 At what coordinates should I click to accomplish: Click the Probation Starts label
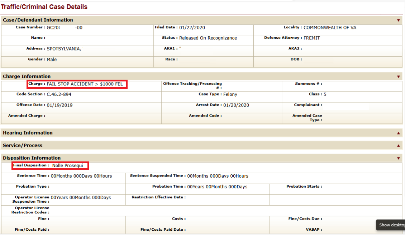pyautogui.click(x=304, y=187)
